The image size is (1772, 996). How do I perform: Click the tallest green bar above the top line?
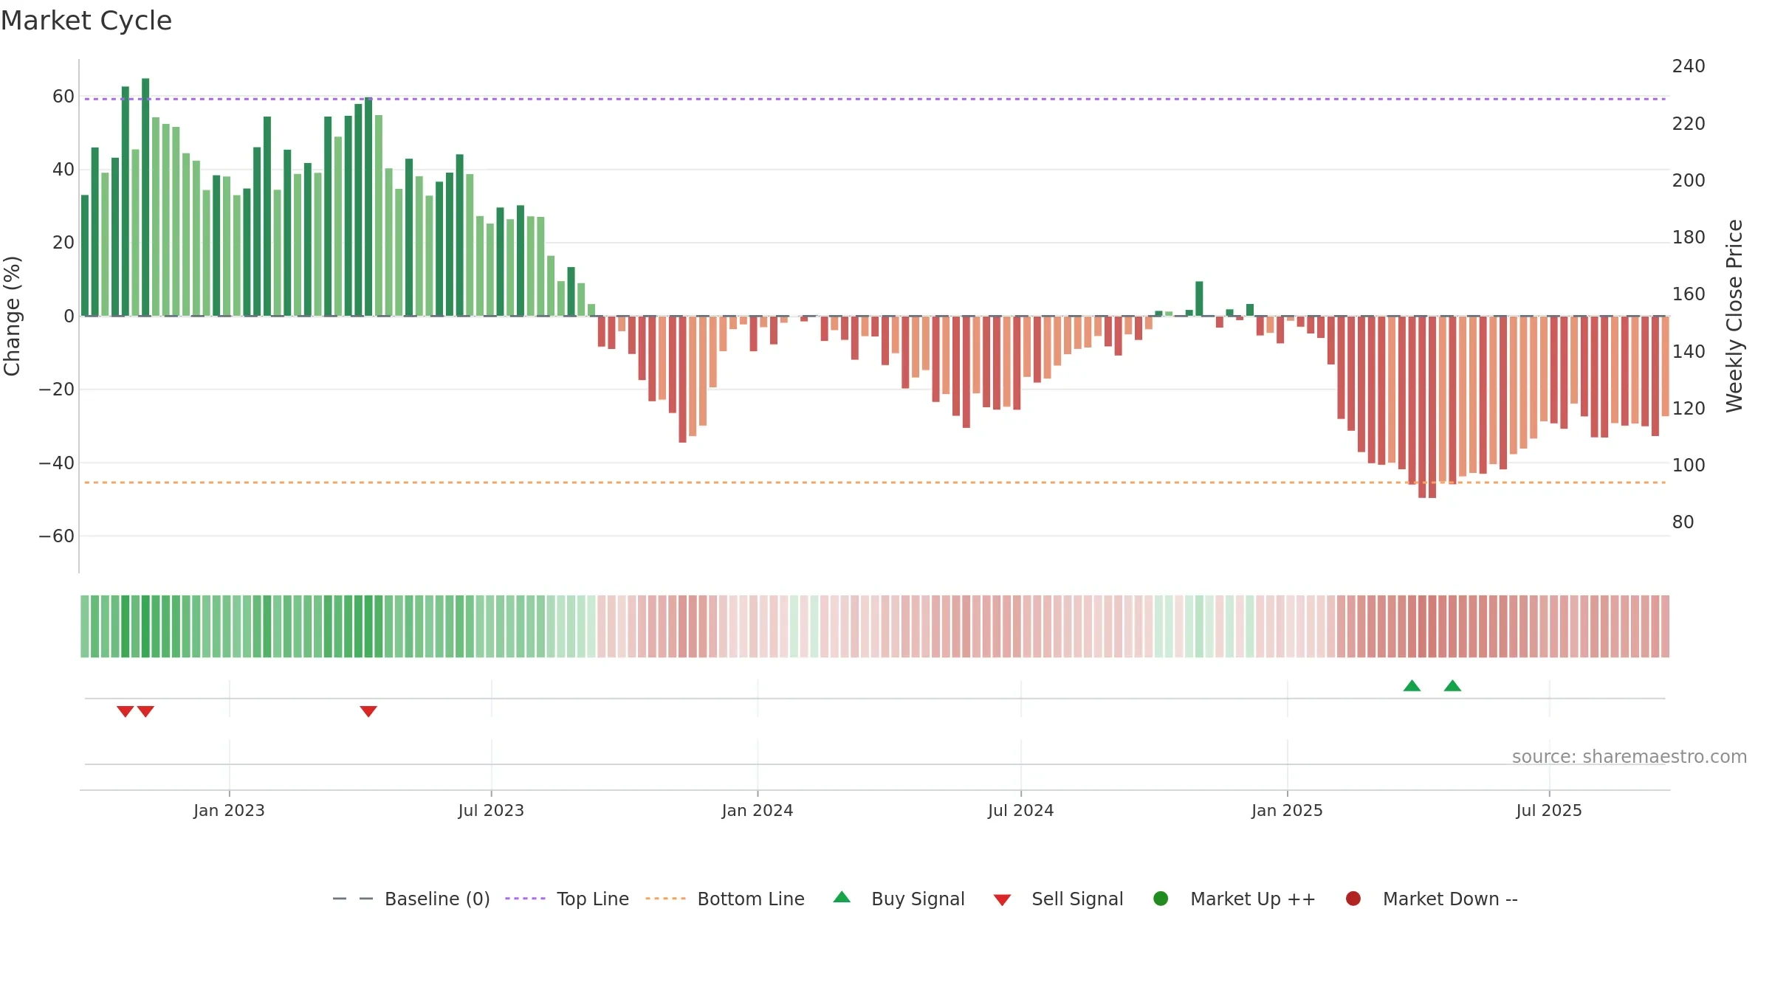pyautogui.click(x=145, y=197)
